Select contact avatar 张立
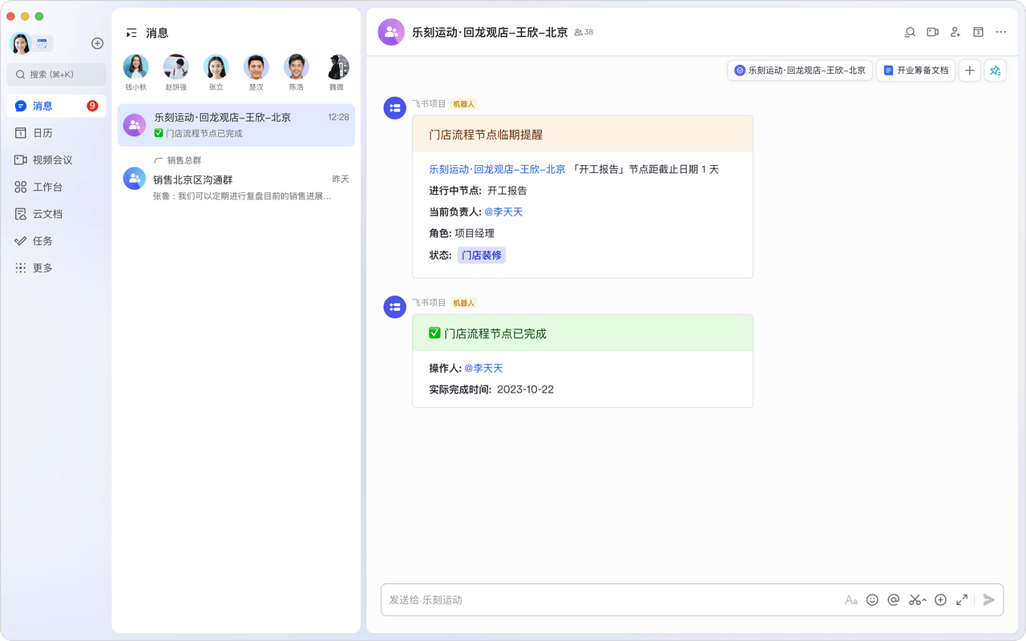Screen dimensions: 1026x641 [216, 67]
